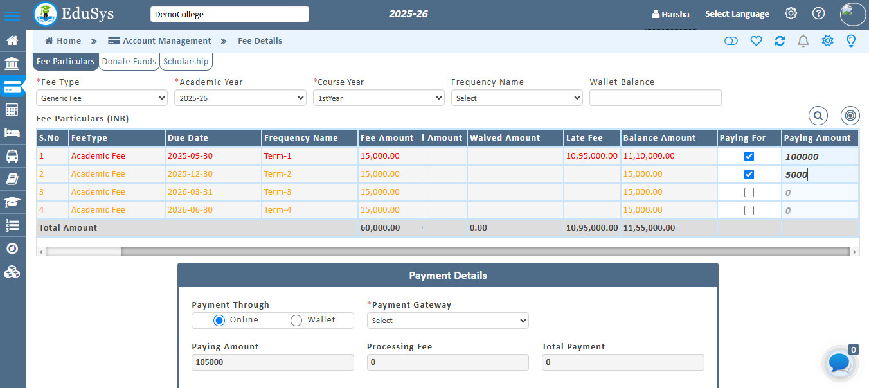This screenshot has height=388, width=869.
Task: Open the Home dashboard from the sidebar
Action: (13, 40)
